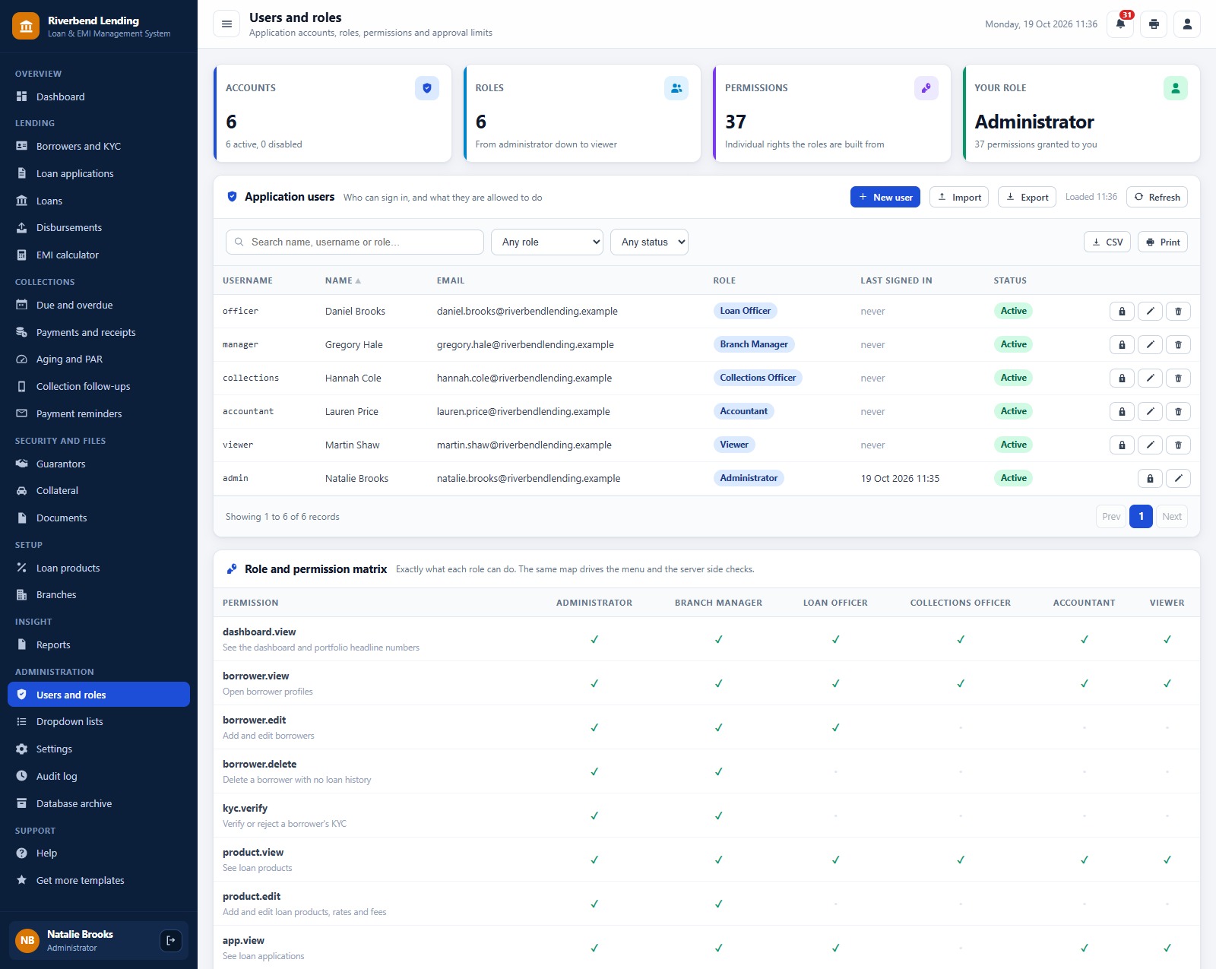Click lock icon for Daniel Brooks row
This screenshot has width=1216, height=969.
click(x=1122, y=311)
